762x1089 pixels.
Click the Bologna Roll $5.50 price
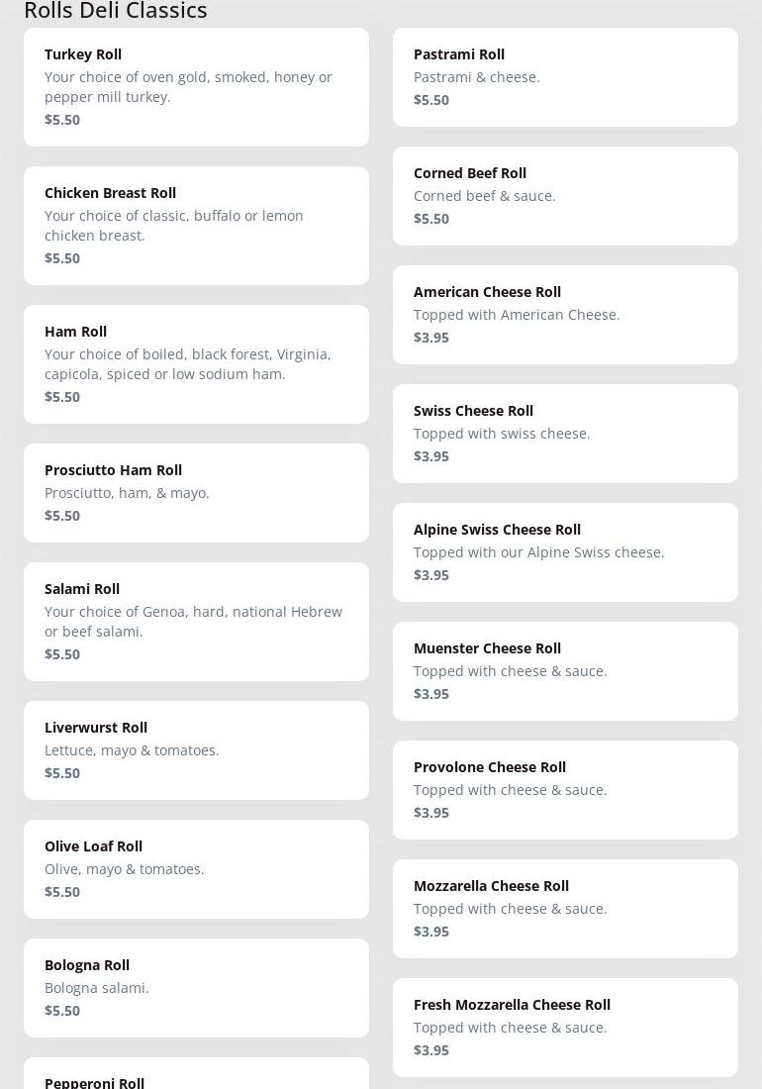62,1011
